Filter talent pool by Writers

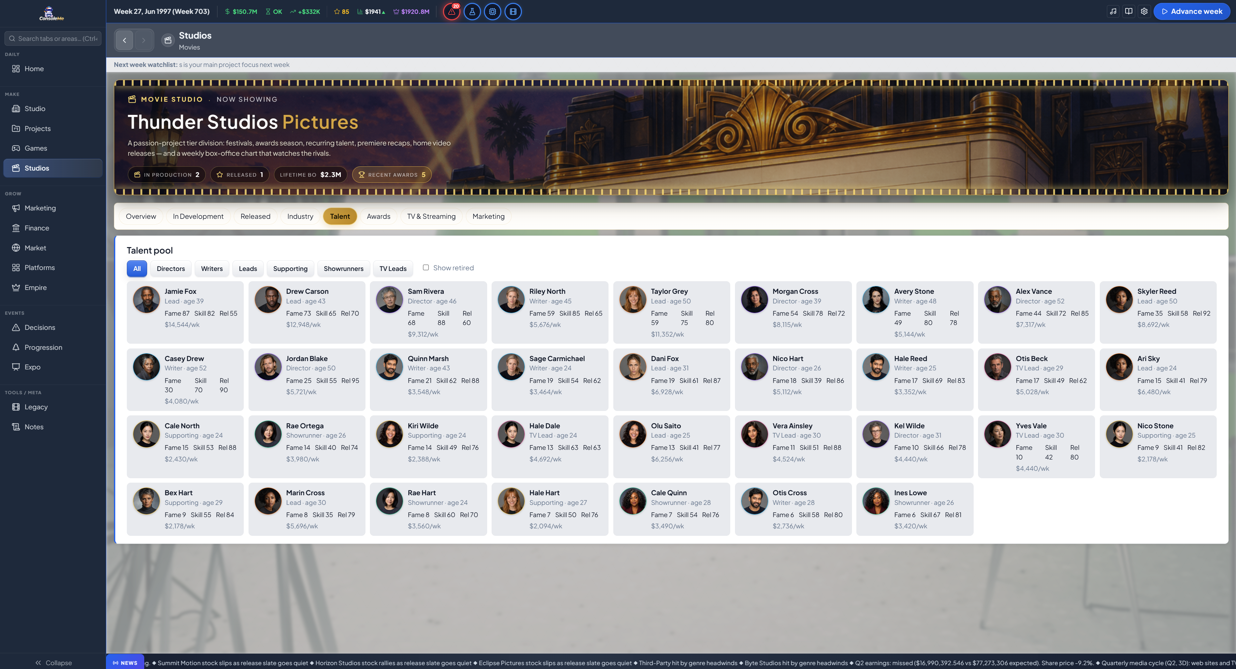(212, 269)
